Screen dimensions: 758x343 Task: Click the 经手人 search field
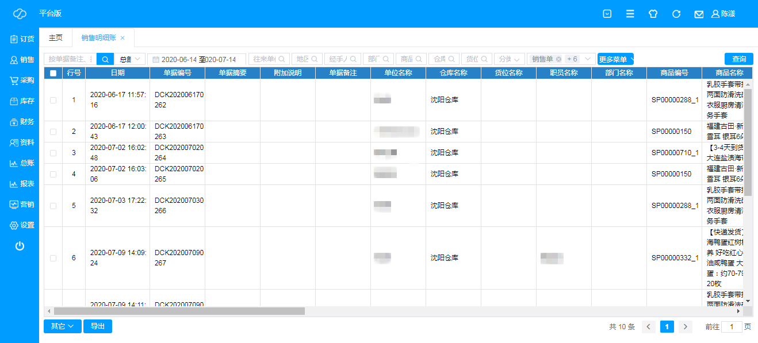tap(343, 59)
